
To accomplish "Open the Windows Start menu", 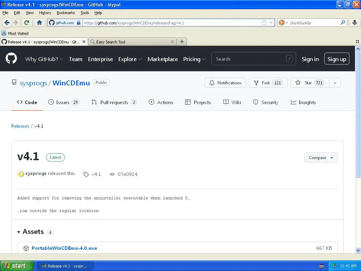I will (x=17, y=266).
